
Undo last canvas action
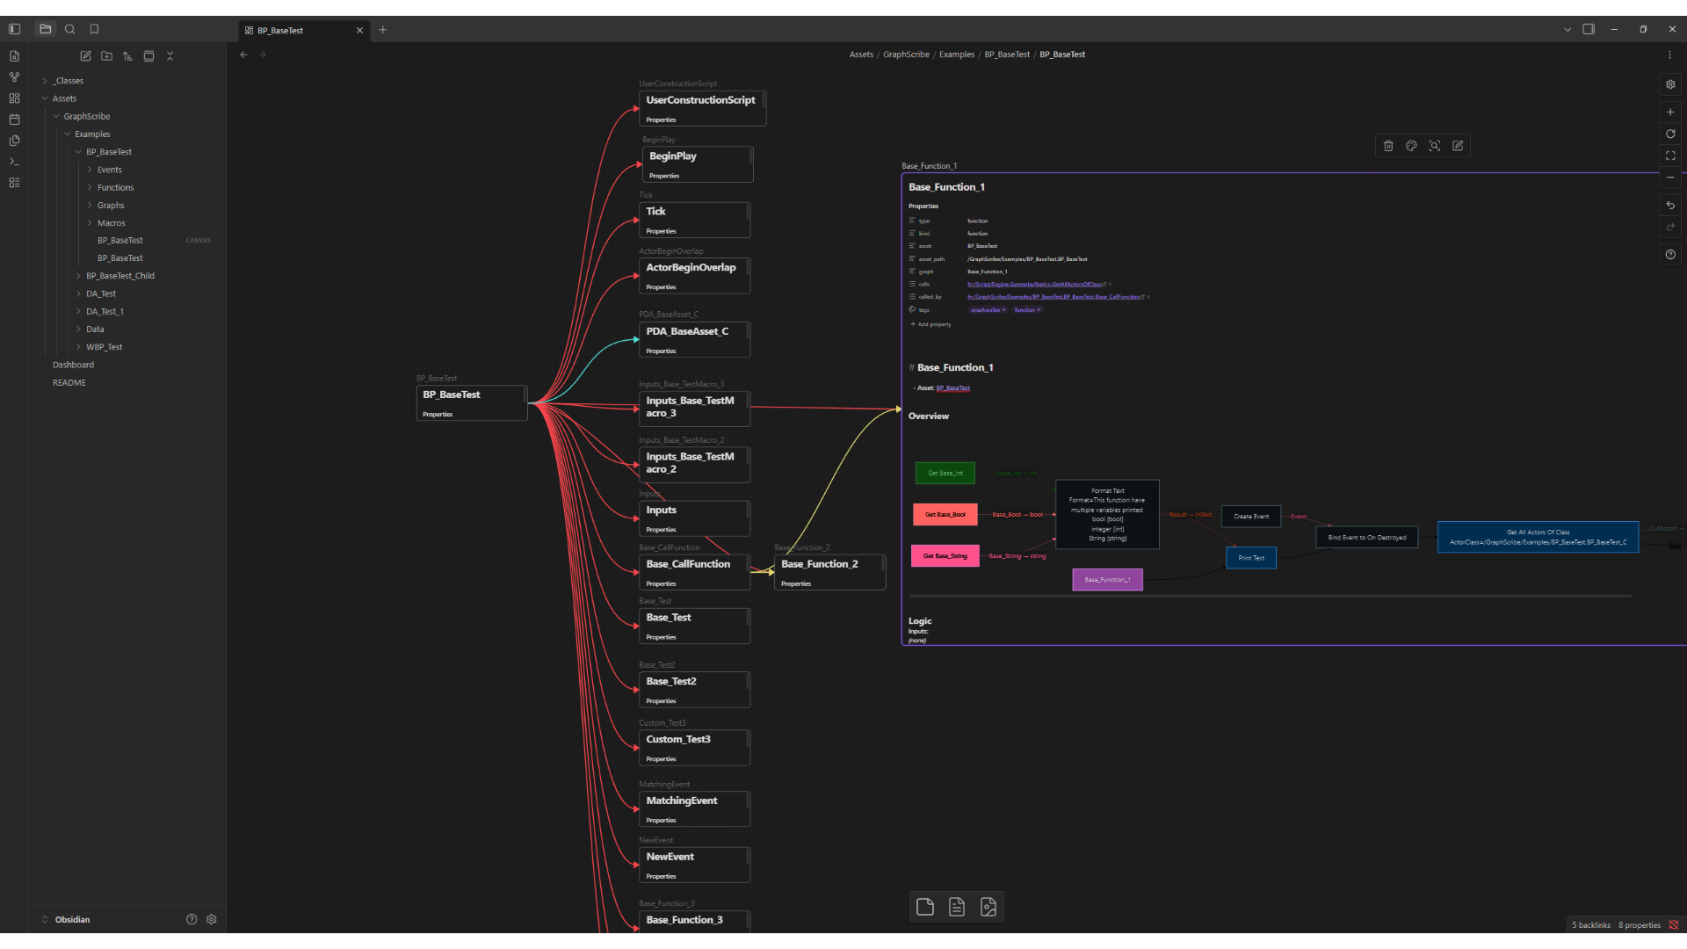(1670, 206)
